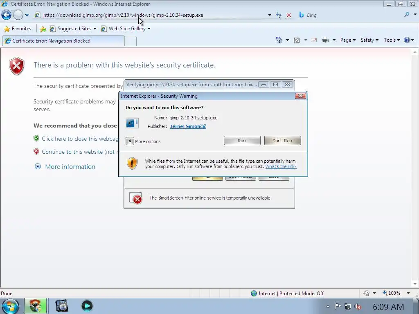The width and height of the screenshot is (419, 314).
Task: Click the gimp setup file icon
Action: (132, 123)
